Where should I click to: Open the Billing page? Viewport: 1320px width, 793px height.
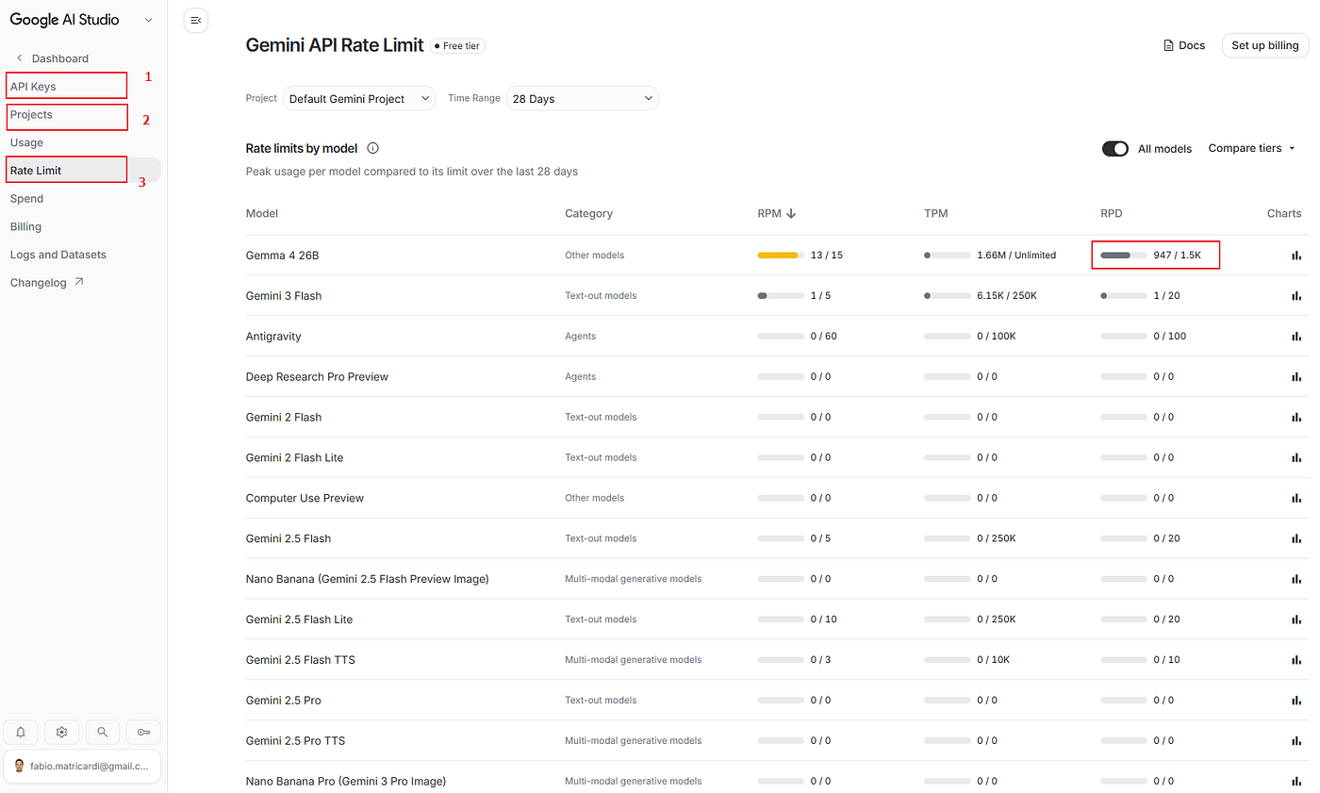[25, 227]
